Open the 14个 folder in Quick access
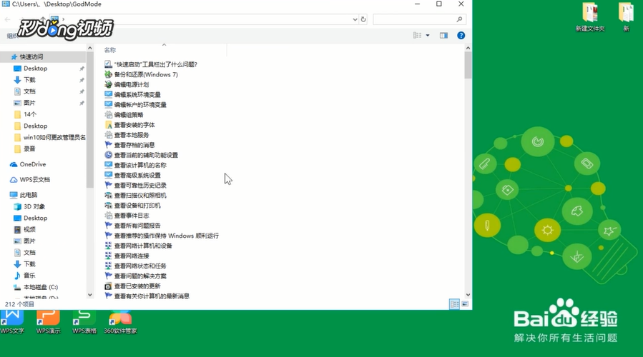This screenshot has width=643, height=357. (x=29, y=114)
